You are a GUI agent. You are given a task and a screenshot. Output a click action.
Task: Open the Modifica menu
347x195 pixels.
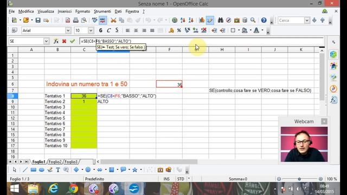(26, 11)
